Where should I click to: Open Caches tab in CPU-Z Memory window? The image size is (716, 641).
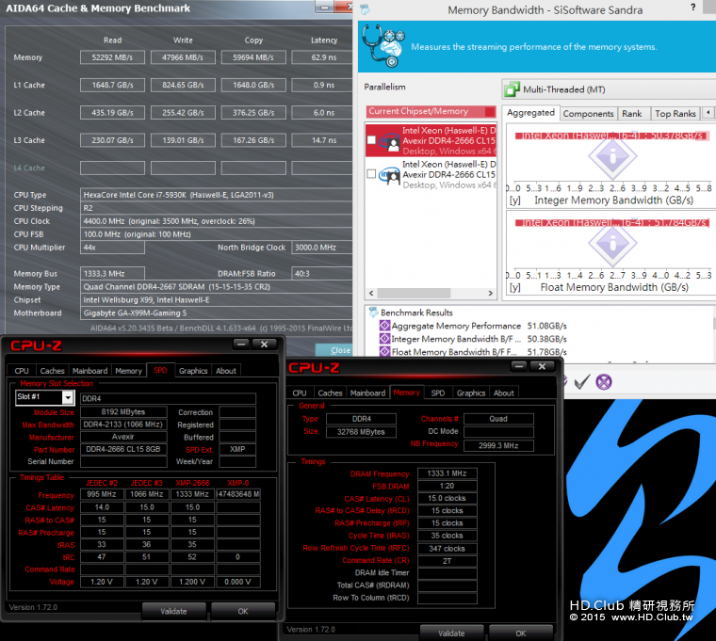pyautogui.click(x=330, y=393)
